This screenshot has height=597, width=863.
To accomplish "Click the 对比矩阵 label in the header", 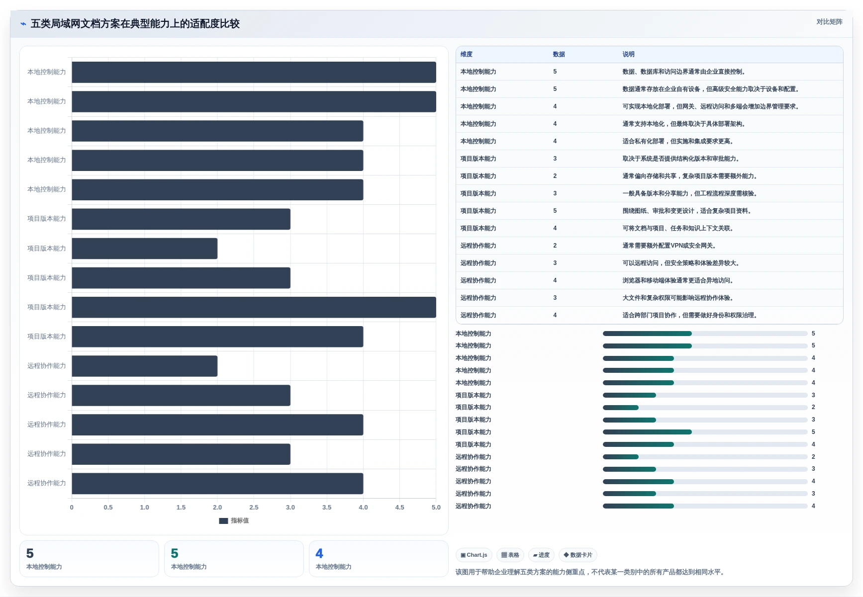I will point(829,22).
